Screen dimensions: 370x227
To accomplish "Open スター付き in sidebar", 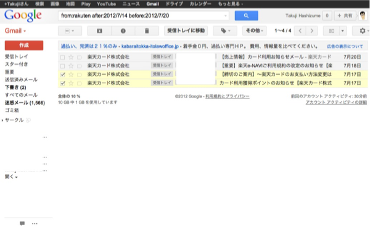I will coord(16,64).
